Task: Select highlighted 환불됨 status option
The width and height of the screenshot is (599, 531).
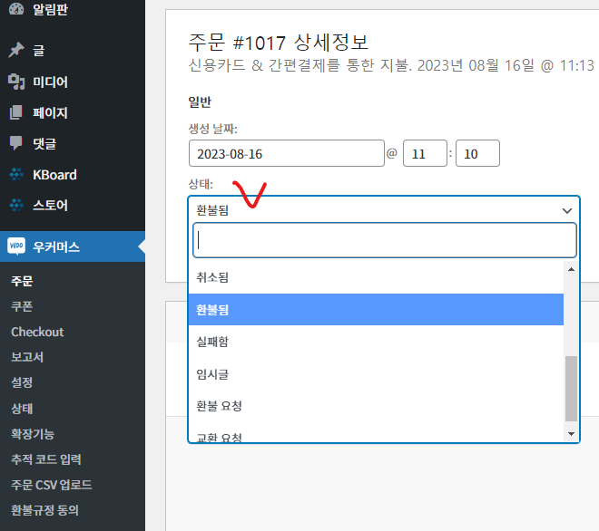Action: click(376, 309)
